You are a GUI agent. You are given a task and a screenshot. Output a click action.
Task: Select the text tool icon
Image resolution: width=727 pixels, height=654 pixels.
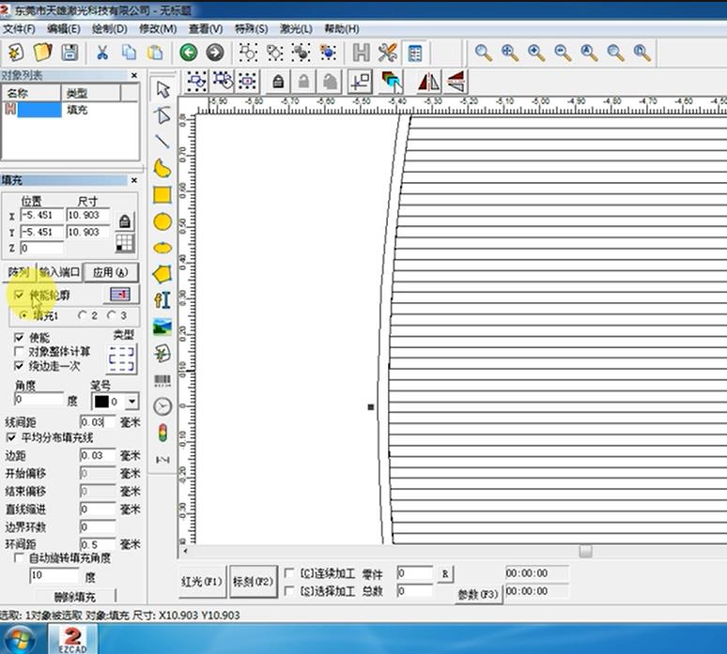tap(162, 299)
